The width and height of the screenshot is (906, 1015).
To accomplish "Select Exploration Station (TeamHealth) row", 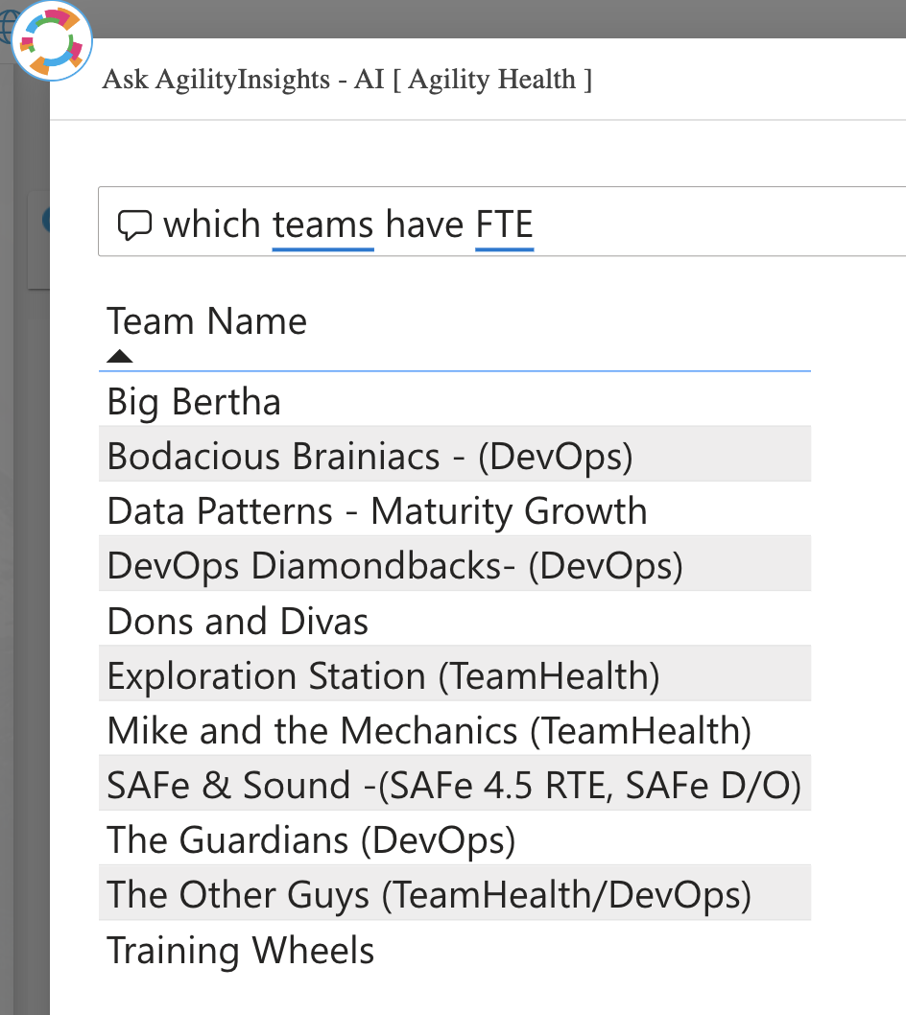I will tap(455, 673).
